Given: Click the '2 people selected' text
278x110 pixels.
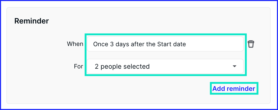Looking at the screenshot, I should point(122,66).
